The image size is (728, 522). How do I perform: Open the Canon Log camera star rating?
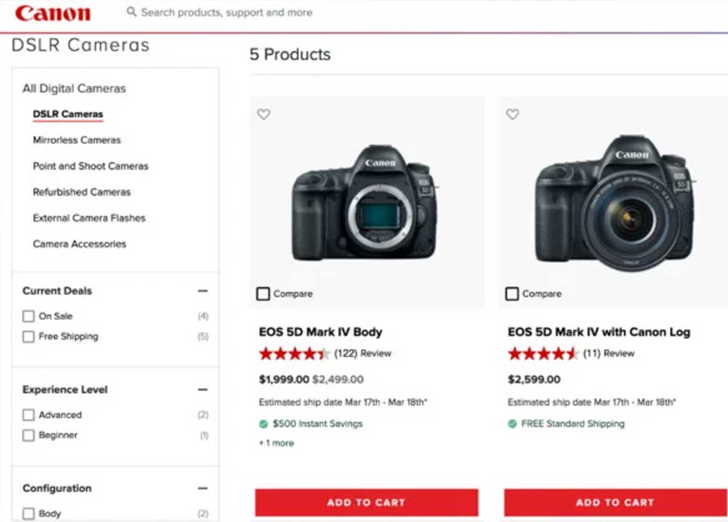pos(543,353)
